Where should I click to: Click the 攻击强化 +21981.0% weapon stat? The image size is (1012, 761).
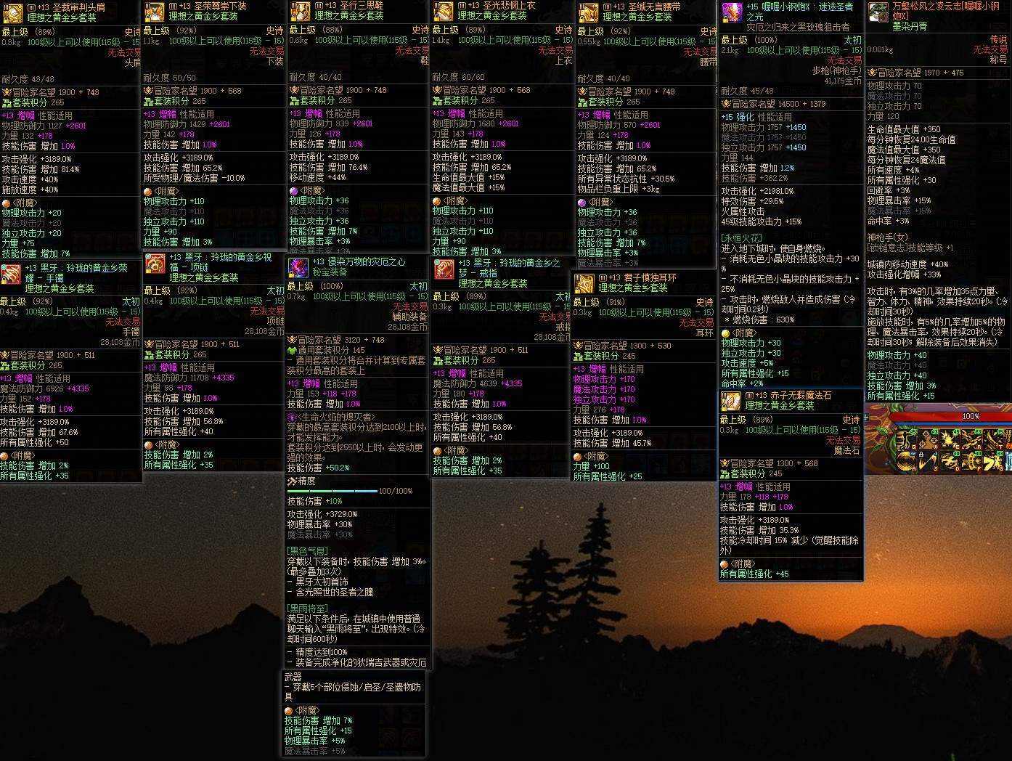tap(758, 191)
